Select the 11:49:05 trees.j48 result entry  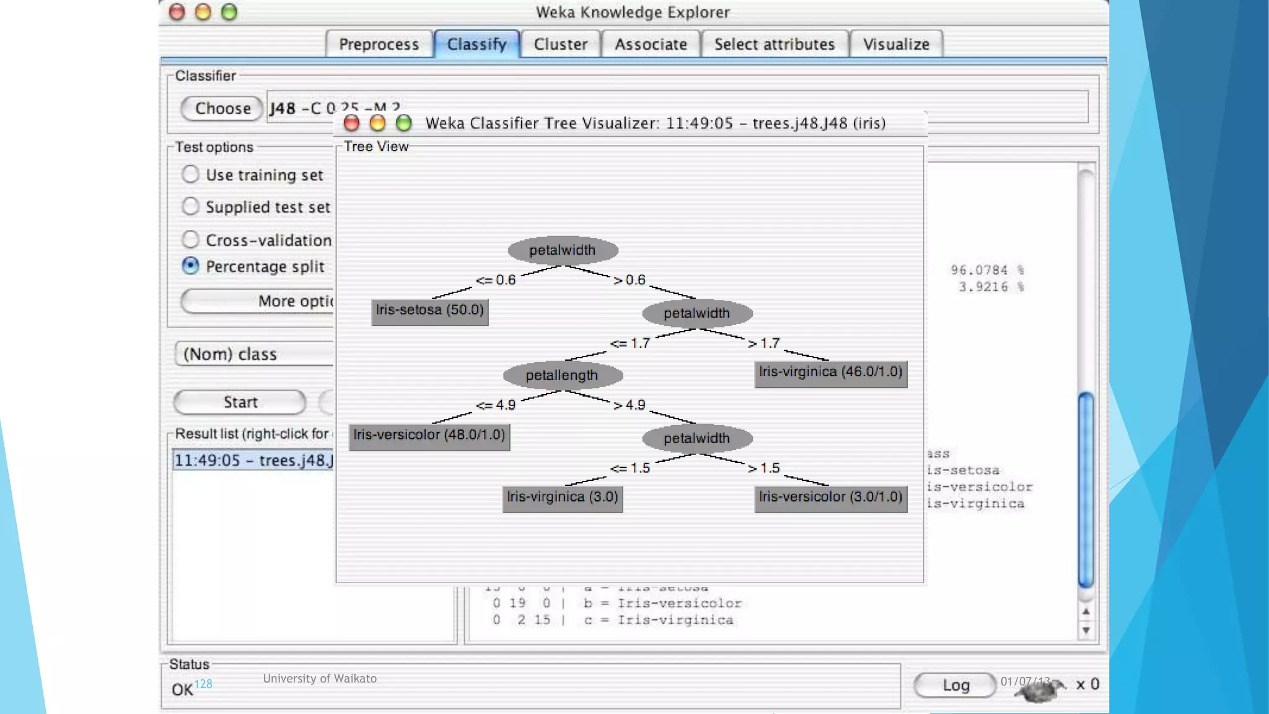253,461
